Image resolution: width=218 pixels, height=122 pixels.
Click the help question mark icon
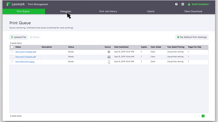pos(176,4)
